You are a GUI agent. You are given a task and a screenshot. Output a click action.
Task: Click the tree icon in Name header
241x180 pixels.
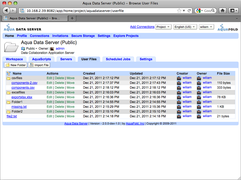tap(9, 73)
